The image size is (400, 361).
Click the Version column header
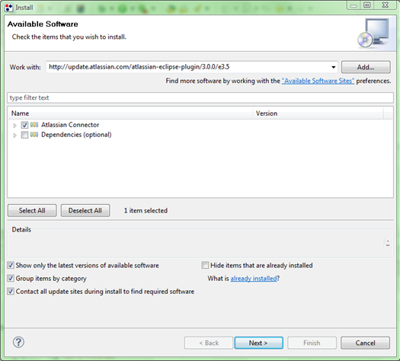pos(318,113)
